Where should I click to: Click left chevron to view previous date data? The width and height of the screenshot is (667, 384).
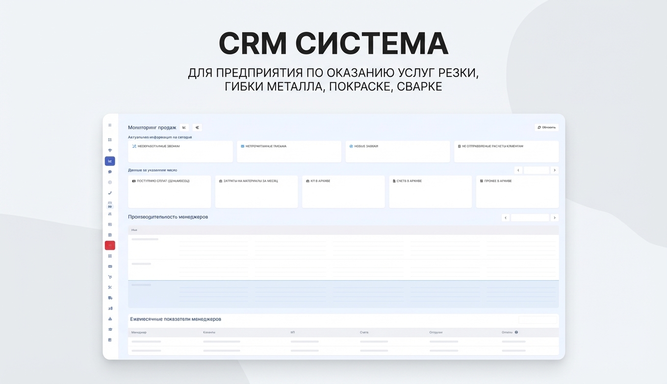click(518, 170)
